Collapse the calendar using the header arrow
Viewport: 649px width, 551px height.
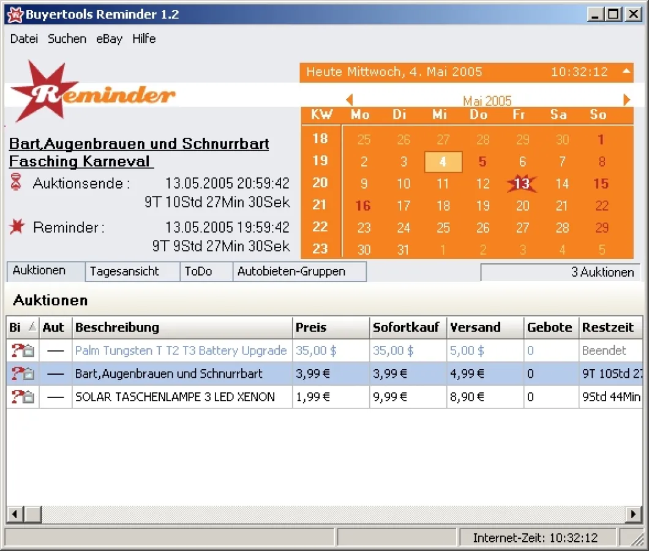626,71
